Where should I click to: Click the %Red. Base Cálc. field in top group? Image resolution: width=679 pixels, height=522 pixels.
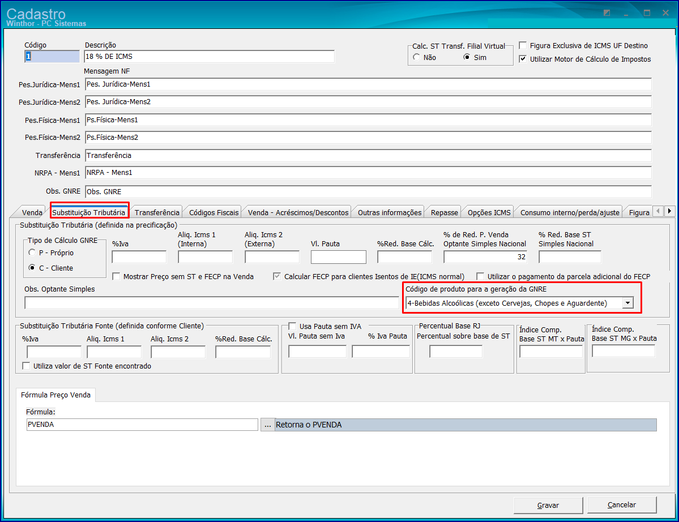(x=404, y=256)
